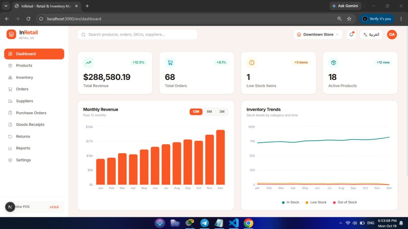Image resolution: width=408 pixels, height=229 pixels.
Task: Open the Dashboard page in sidebar
Action: (x=34, y=54)
